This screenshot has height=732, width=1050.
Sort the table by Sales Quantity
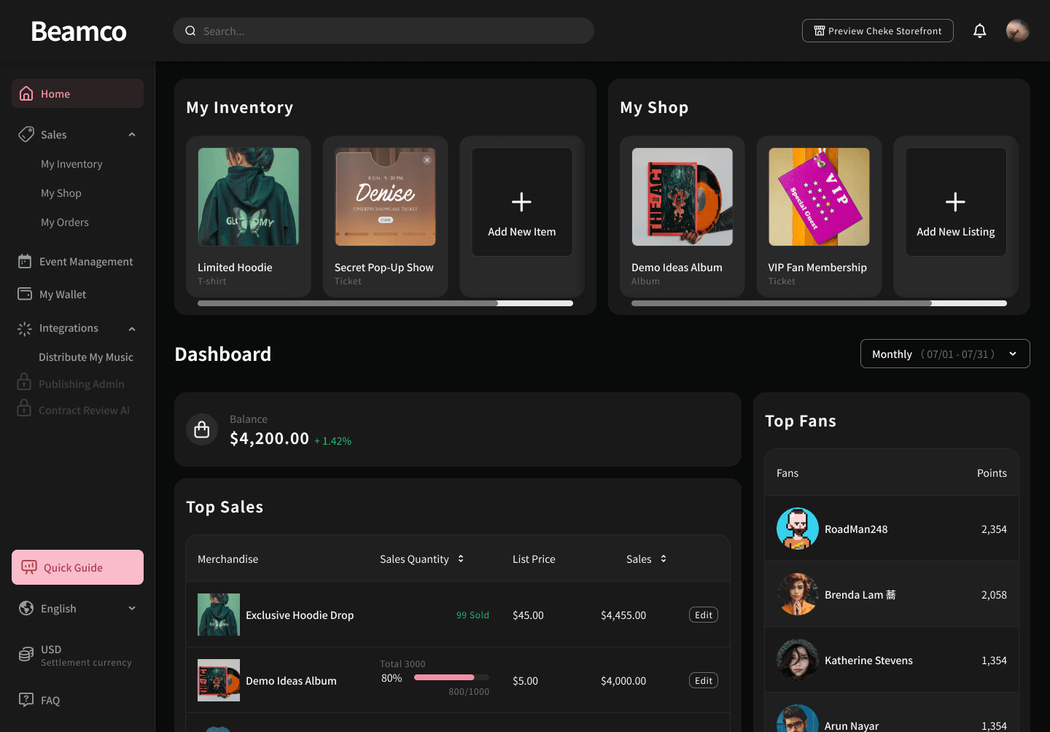tap(461, 559)
